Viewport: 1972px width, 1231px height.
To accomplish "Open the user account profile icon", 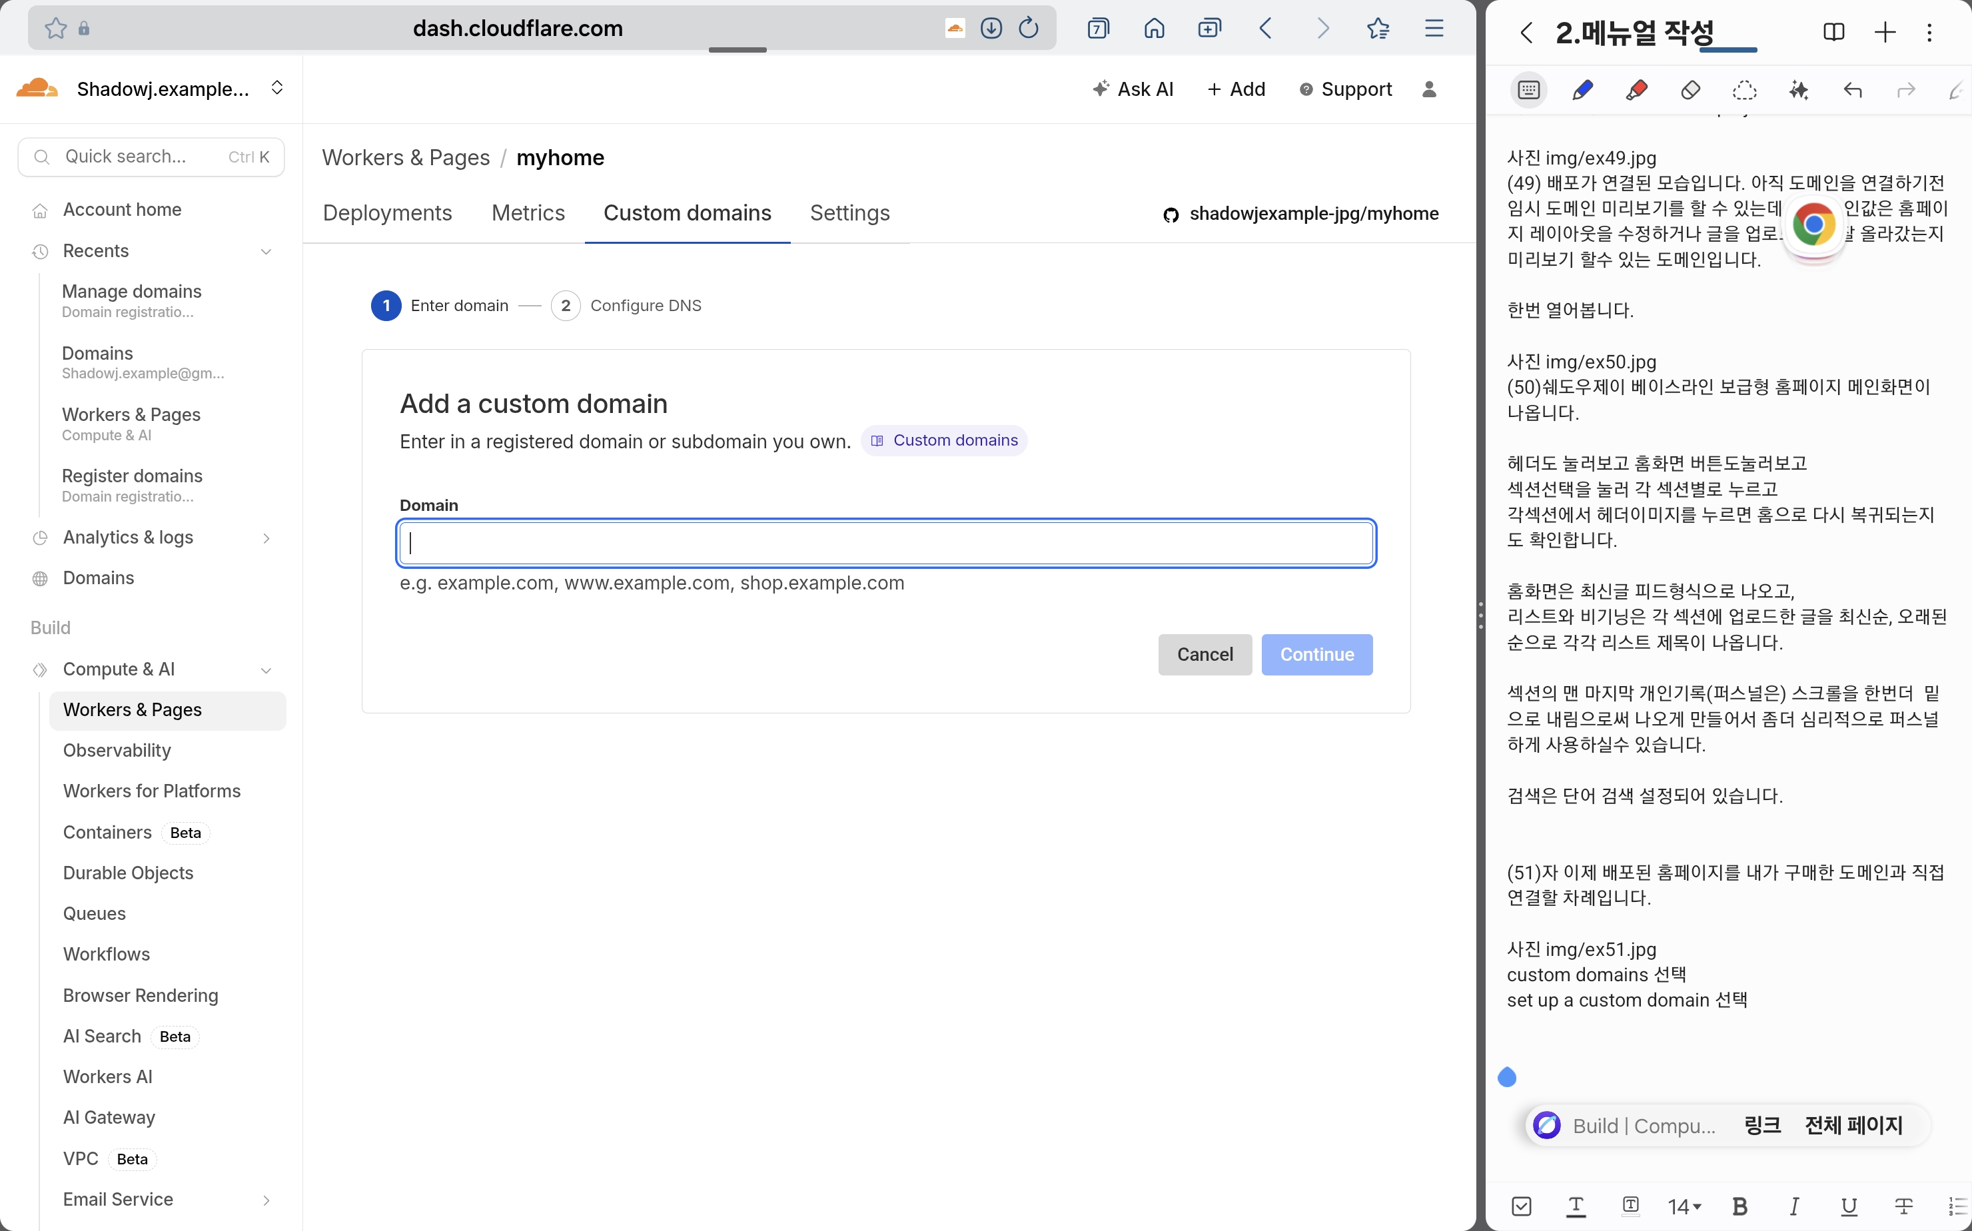I will click(1429, 89).
